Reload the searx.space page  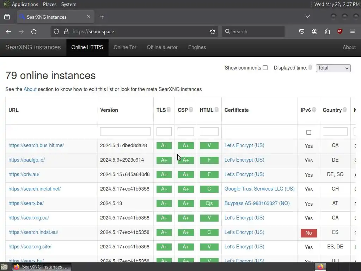tap(34, 31)
